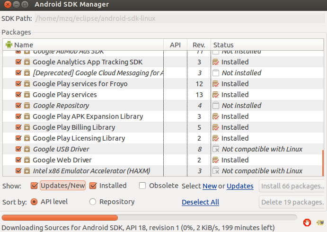Click the package icon for Google Play APK Expansion Library

coord(27,116)
